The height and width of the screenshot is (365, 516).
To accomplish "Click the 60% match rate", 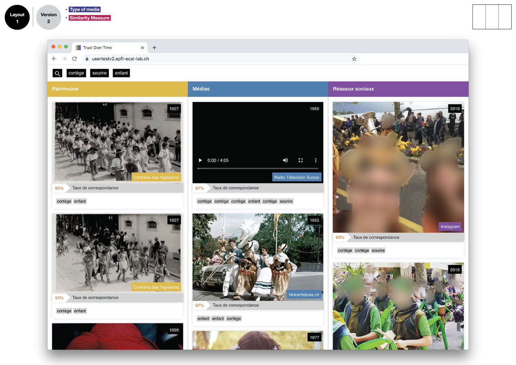I will (59, 188).
